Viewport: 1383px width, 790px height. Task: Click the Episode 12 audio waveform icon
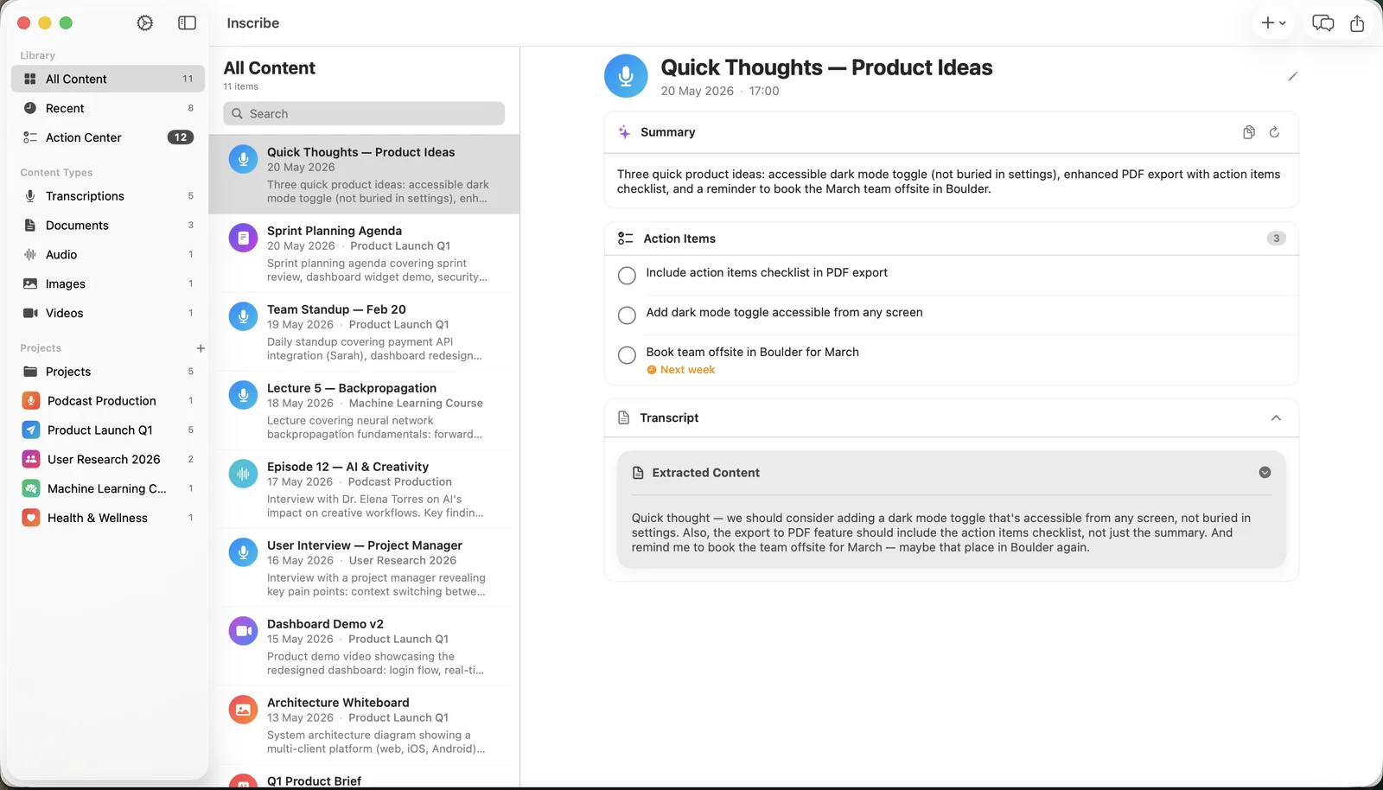point(243,474)
